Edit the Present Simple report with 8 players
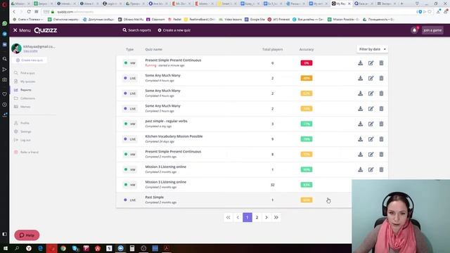Viewport: 450px width, 253px height. tap(371, 154)
